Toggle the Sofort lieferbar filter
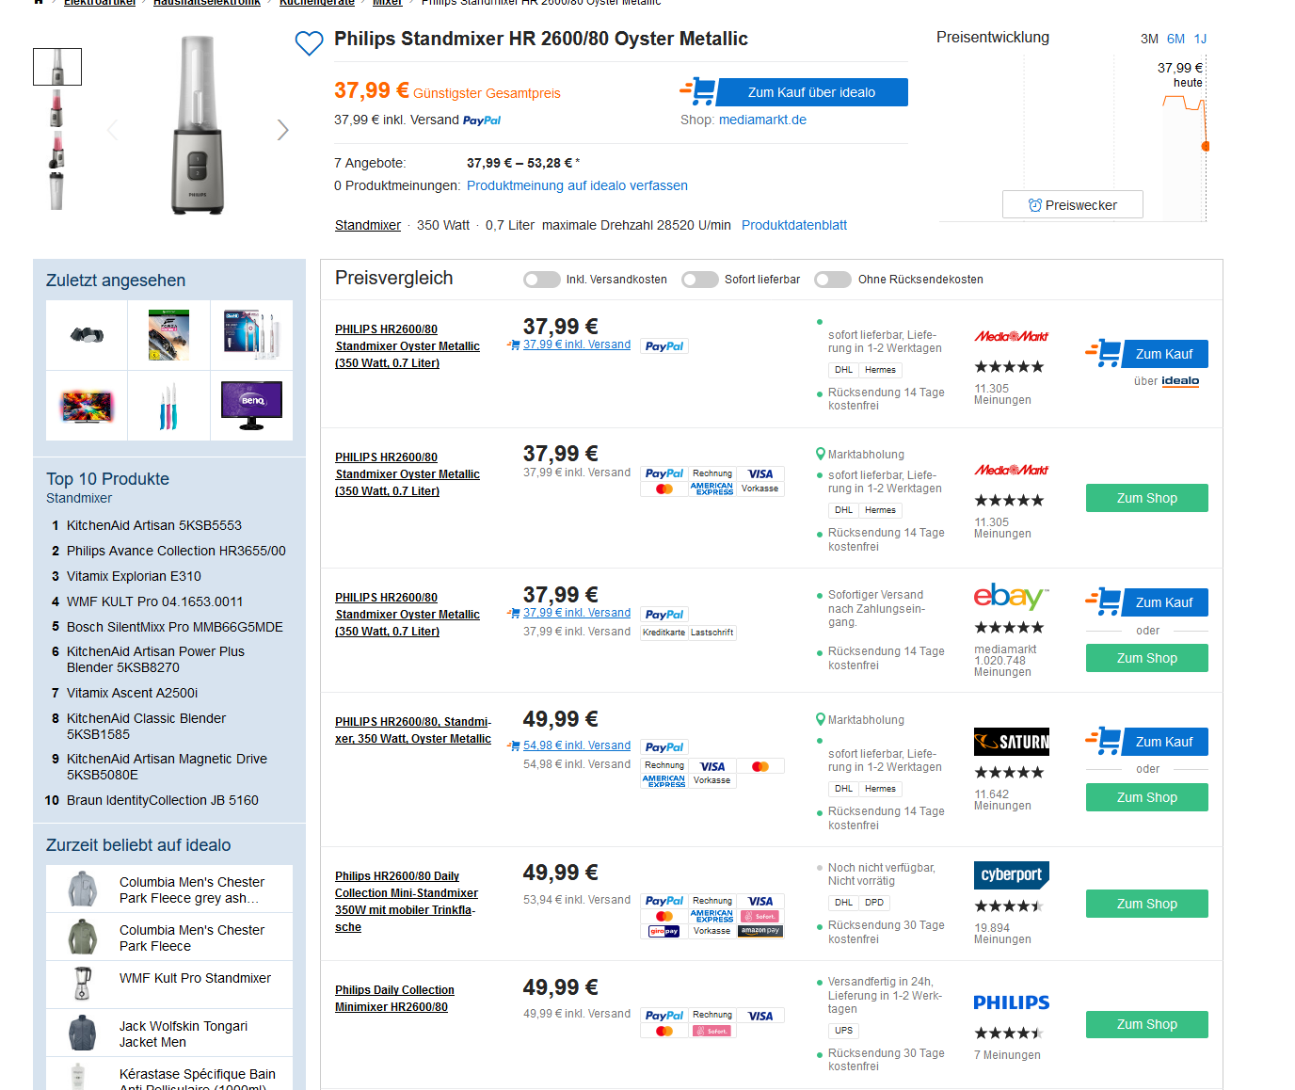The width and height of the screenshot is (1295, 1090). click(x=700, y=280)
